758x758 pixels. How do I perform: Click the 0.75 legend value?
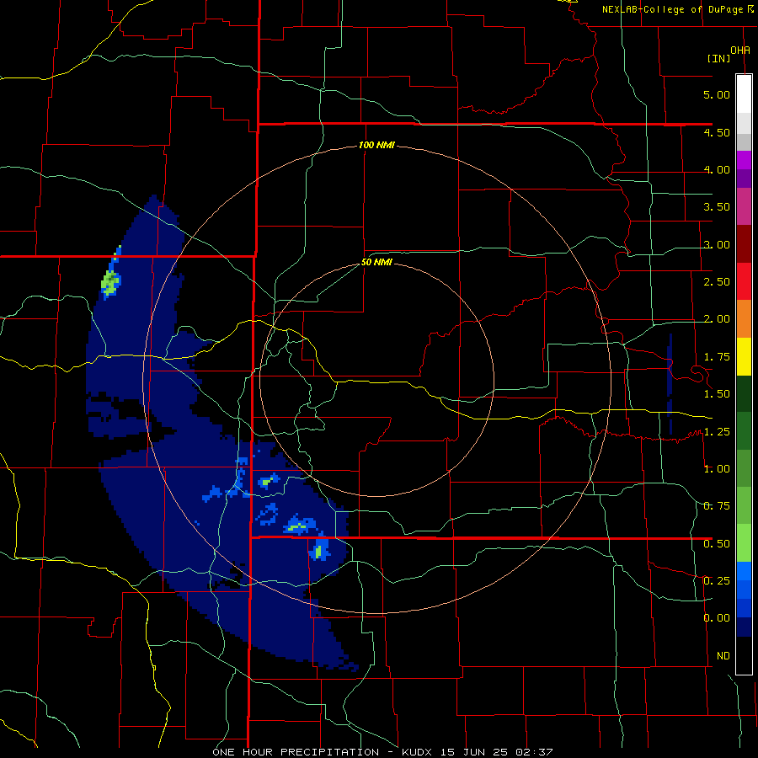717,506
